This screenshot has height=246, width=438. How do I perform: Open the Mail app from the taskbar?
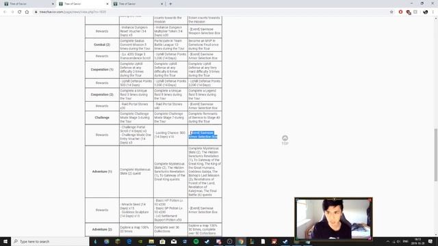click(174, 241)
